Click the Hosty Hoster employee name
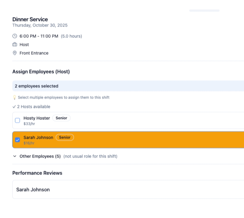The width and height of the screenshot is (244, 218). click(x=37, y=118)
